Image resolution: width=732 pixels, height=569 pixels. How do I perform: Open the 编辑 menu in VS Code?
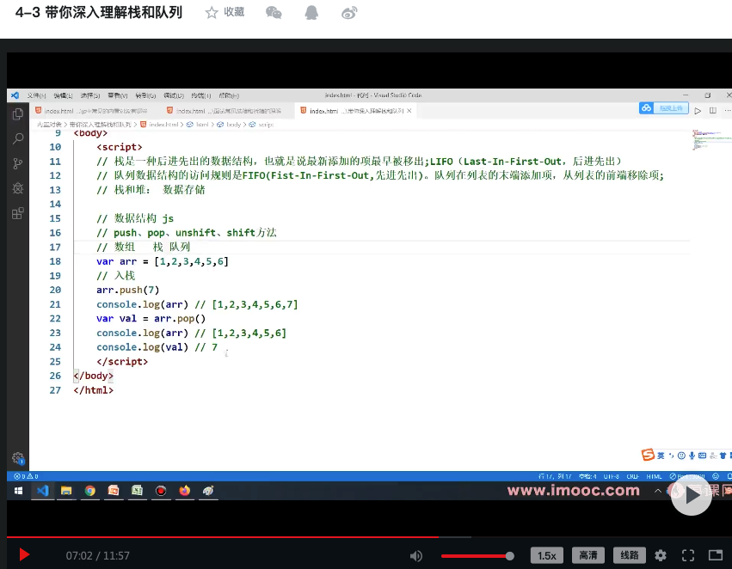pos(63,95)
